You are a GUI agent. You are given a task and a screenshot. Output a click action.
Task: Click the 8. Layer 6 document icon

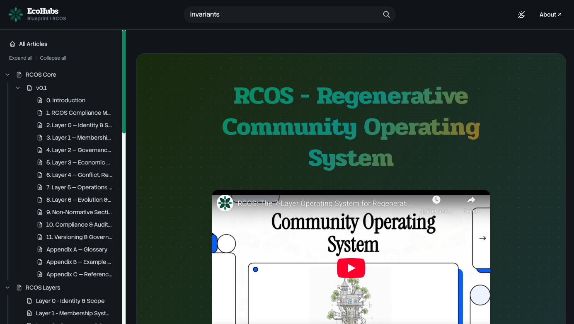(x=40, y=200)
